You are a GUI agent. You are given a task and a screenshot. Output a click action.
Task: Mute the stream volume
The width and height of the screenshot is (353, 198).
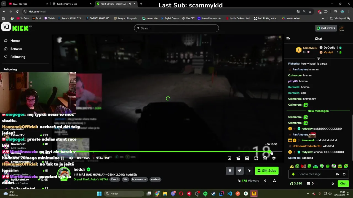point(71,158)
